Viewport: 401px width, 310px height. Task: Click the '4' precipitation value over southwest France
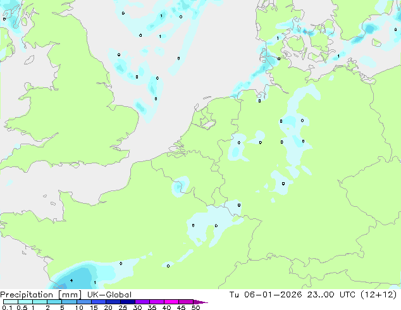pyautogui.click(x=71, y=281)
